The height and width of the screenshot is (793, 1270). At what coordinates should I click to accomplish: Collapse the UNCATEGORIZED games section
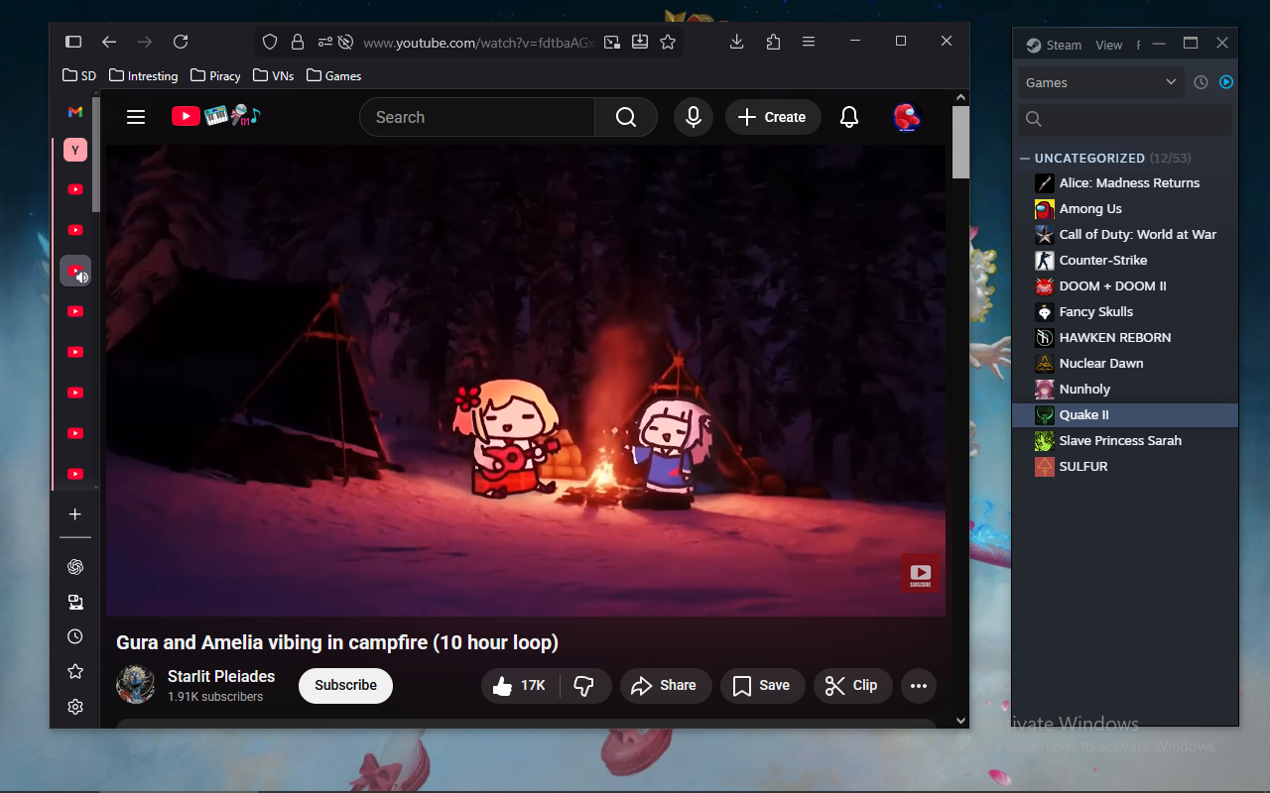(1025, 159)
